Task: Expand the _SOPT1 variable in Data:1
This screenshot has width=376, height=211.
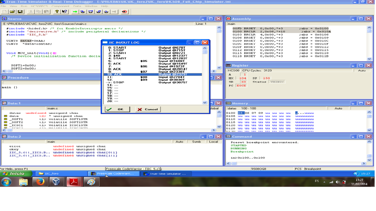Action: click(6, 119)
